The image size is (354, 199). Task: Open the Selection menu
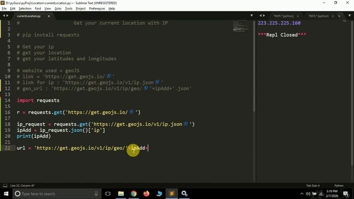[x=25, y=9]
